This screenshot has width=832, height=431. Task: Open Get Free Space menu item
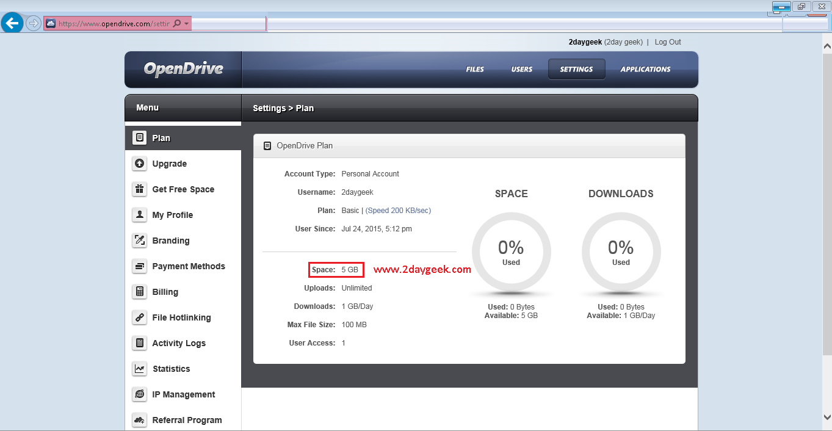183,189
